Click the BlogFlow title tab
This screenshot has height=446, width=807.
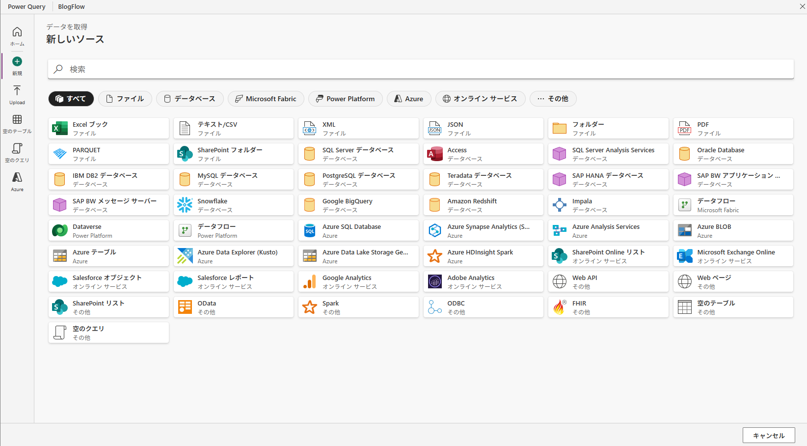point(71,7)
